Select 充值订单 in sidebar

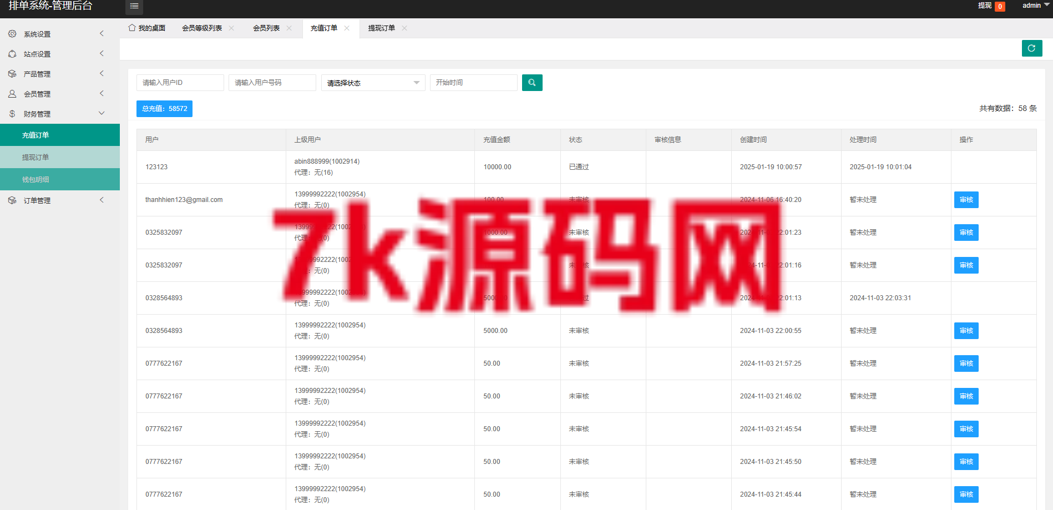pyautogui.click(x=60, y=135)
